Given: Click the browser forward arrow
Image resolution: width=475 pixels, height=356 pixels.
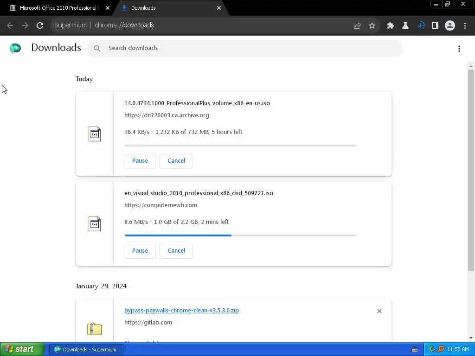Looking at the screenshot, I should 25,25.
